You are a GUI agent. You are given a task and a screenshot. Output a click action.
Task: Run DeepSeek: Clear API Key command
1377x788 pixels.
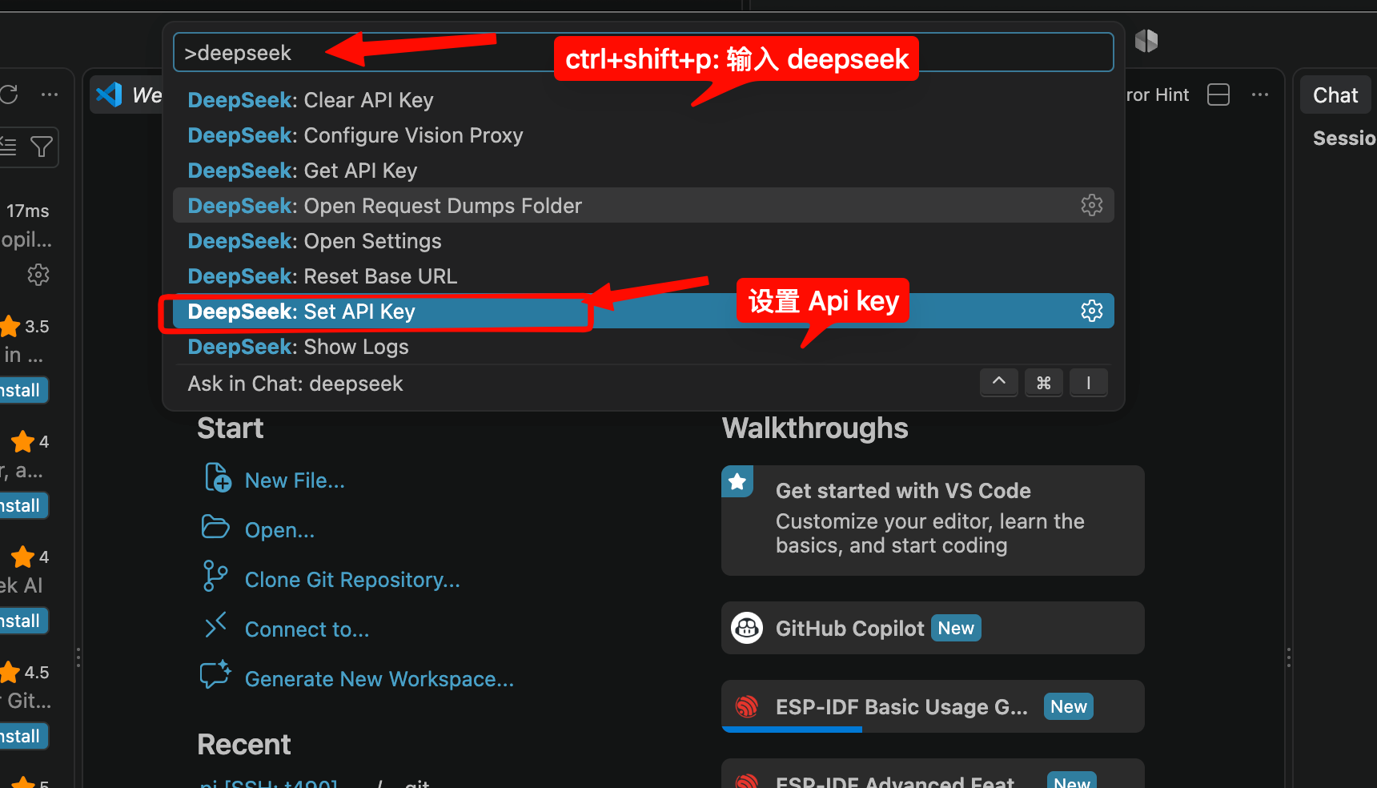(x=644, y=100)
